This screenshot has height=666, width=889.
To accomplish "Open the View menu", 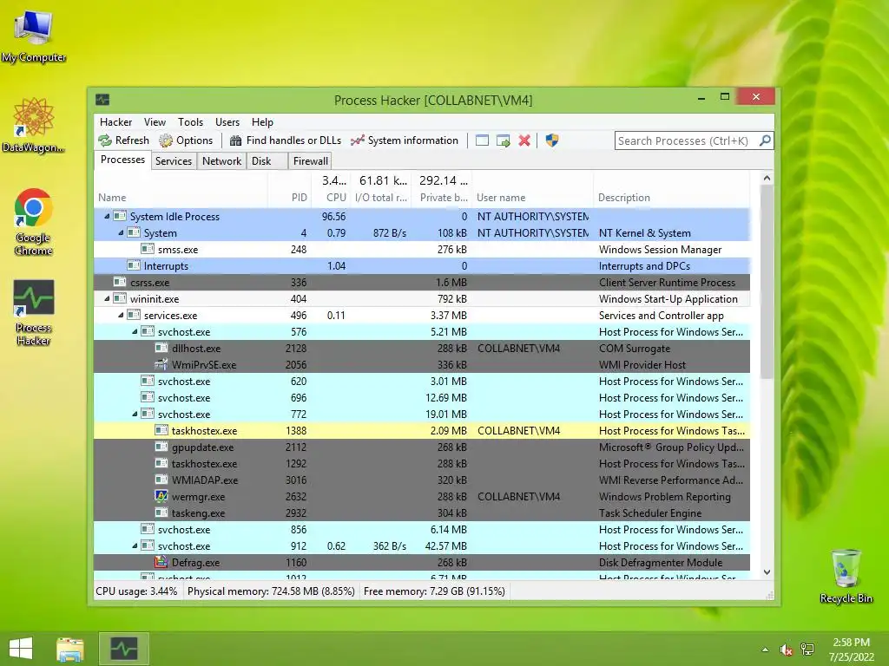I will coord(155,121).
